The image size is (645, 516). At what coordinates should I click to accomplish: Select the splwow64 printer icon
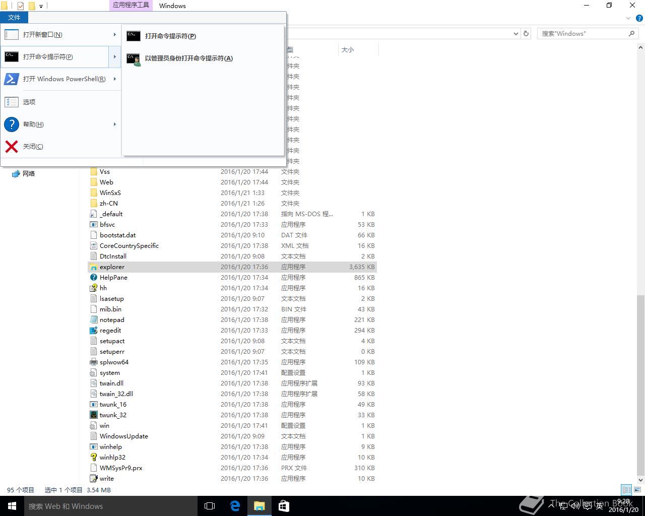click(93, 362)
